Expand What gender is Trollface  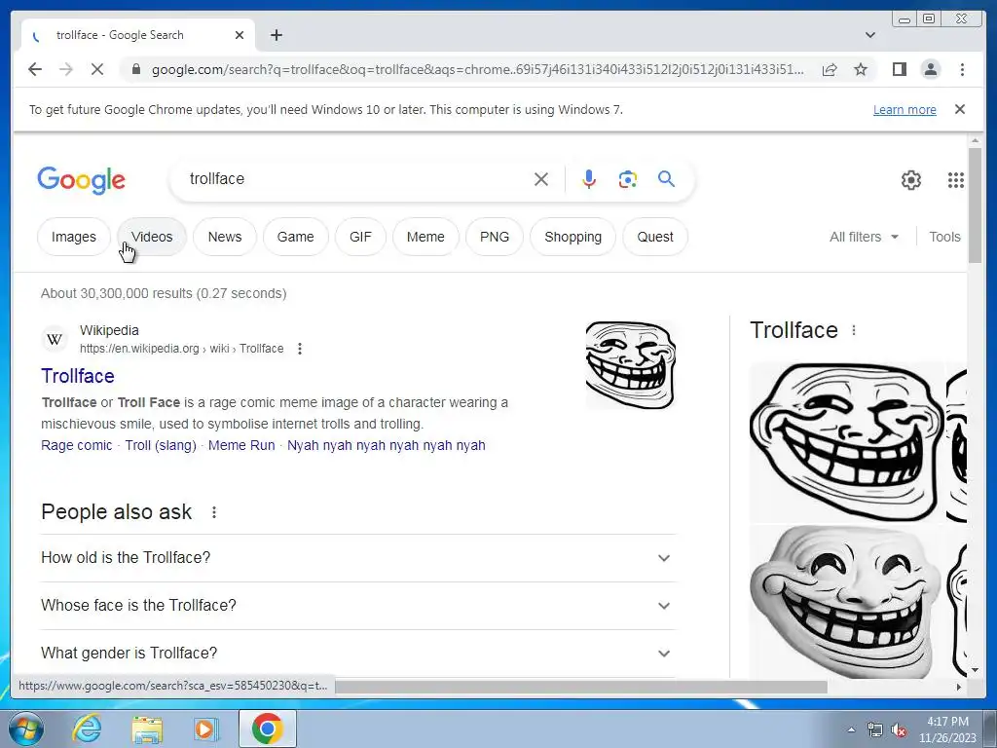click(357, 654)
